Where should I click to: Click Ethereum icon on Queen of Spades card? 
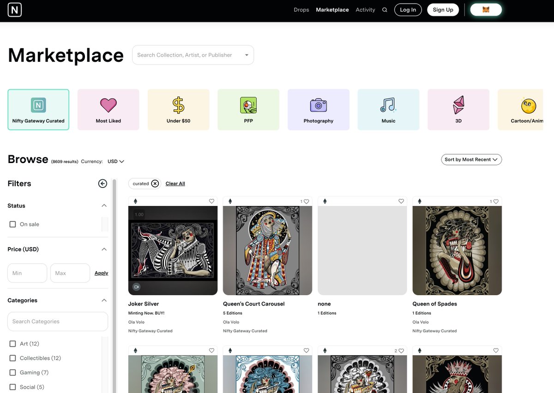point(420,201)
